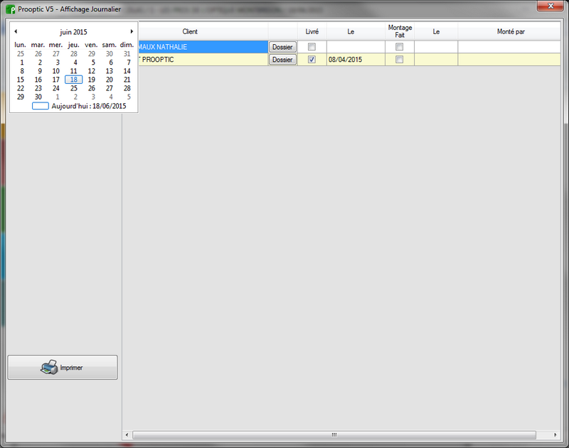Open Dossier for PROOPTIC row

282,60
